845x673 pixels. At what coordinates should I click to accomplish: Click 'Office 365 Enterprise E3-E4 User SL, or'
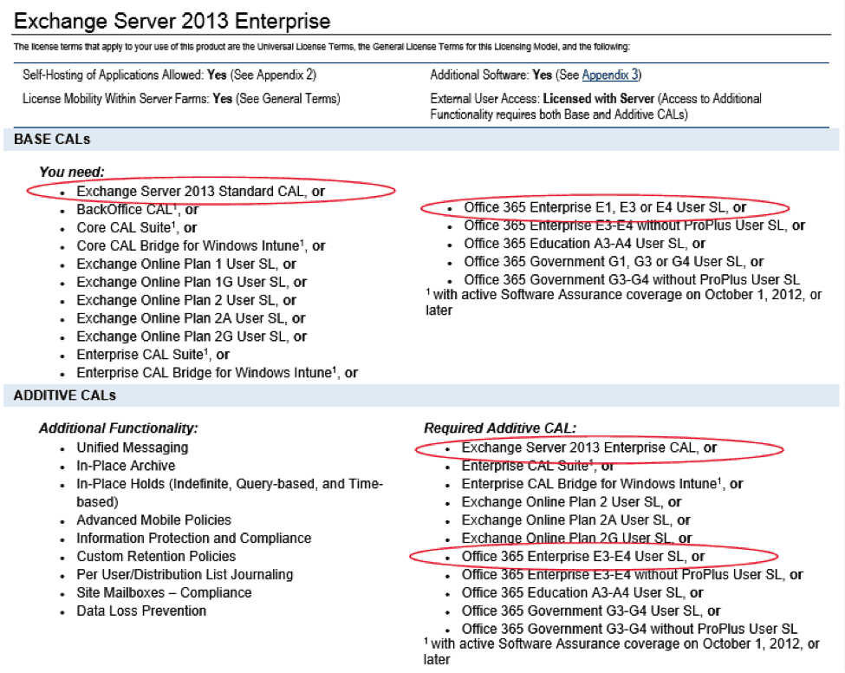[x=583, y=557]
